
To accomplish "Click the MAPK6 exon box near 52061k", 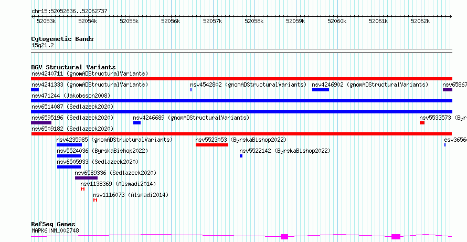I will (x=396, y=237).
